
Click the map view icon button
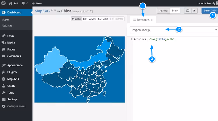(x=187, y=10)
